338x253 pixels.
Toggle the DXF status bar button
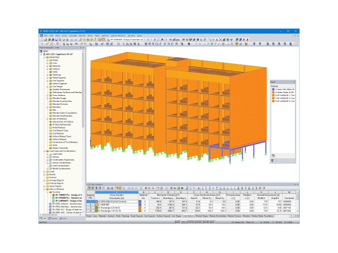[212, 222]
